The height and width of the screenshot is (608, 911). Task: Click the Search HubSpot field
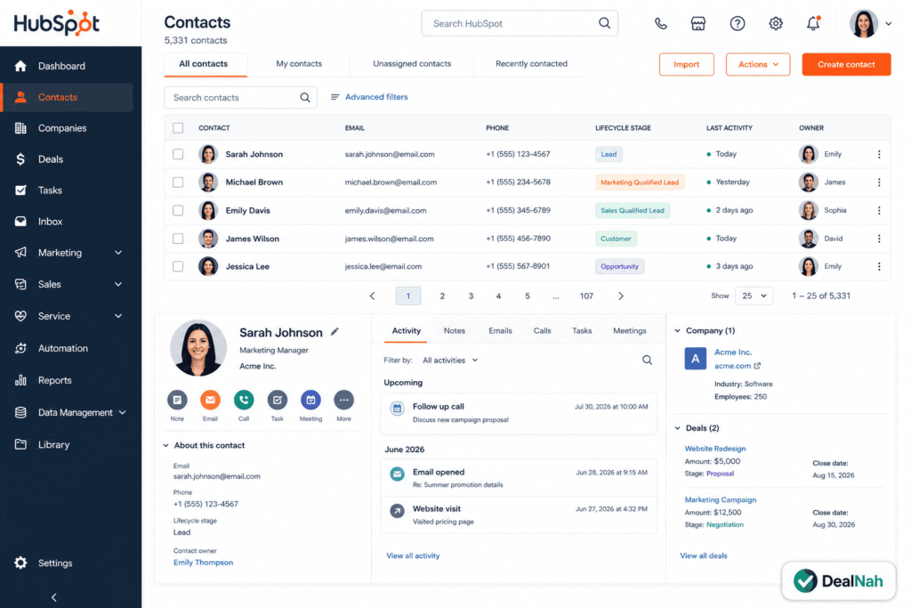click(x=520, y=24)
